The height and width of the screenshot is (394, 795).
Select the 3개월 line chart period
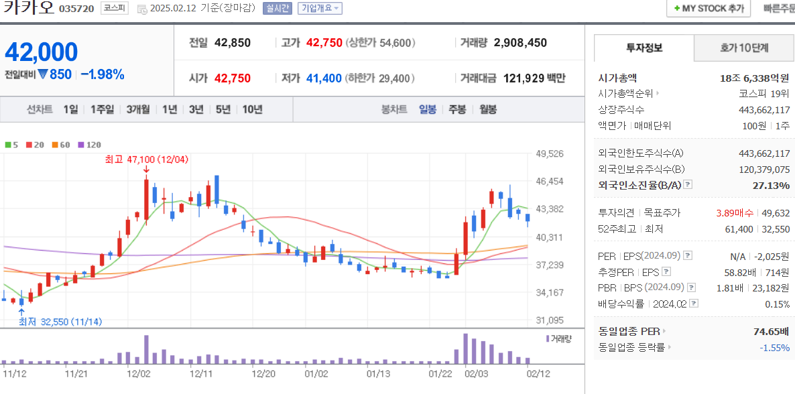coord(138,109)
